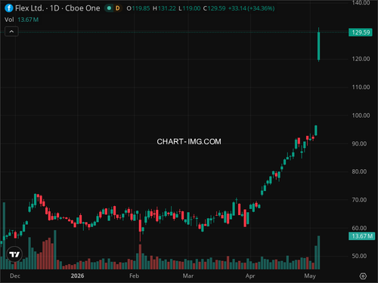This screenshot has width=378, height=283.
Task: Click the May label on time axis
Action: tap(310, 276)
